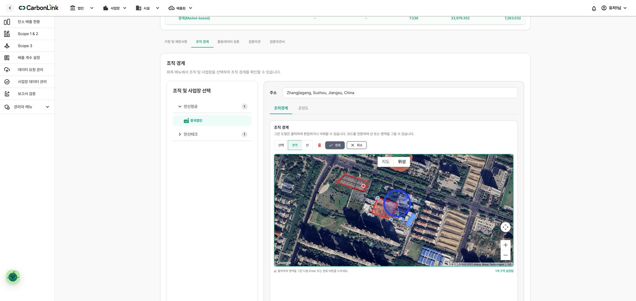This screenshot has width=636, height=301.
Task: Switch to the 활동데이터 검증 tab
Action: point(228,42)
